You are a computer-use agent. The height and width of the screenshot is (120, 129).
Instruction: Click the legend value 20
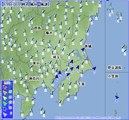click(x=10, y=97)
